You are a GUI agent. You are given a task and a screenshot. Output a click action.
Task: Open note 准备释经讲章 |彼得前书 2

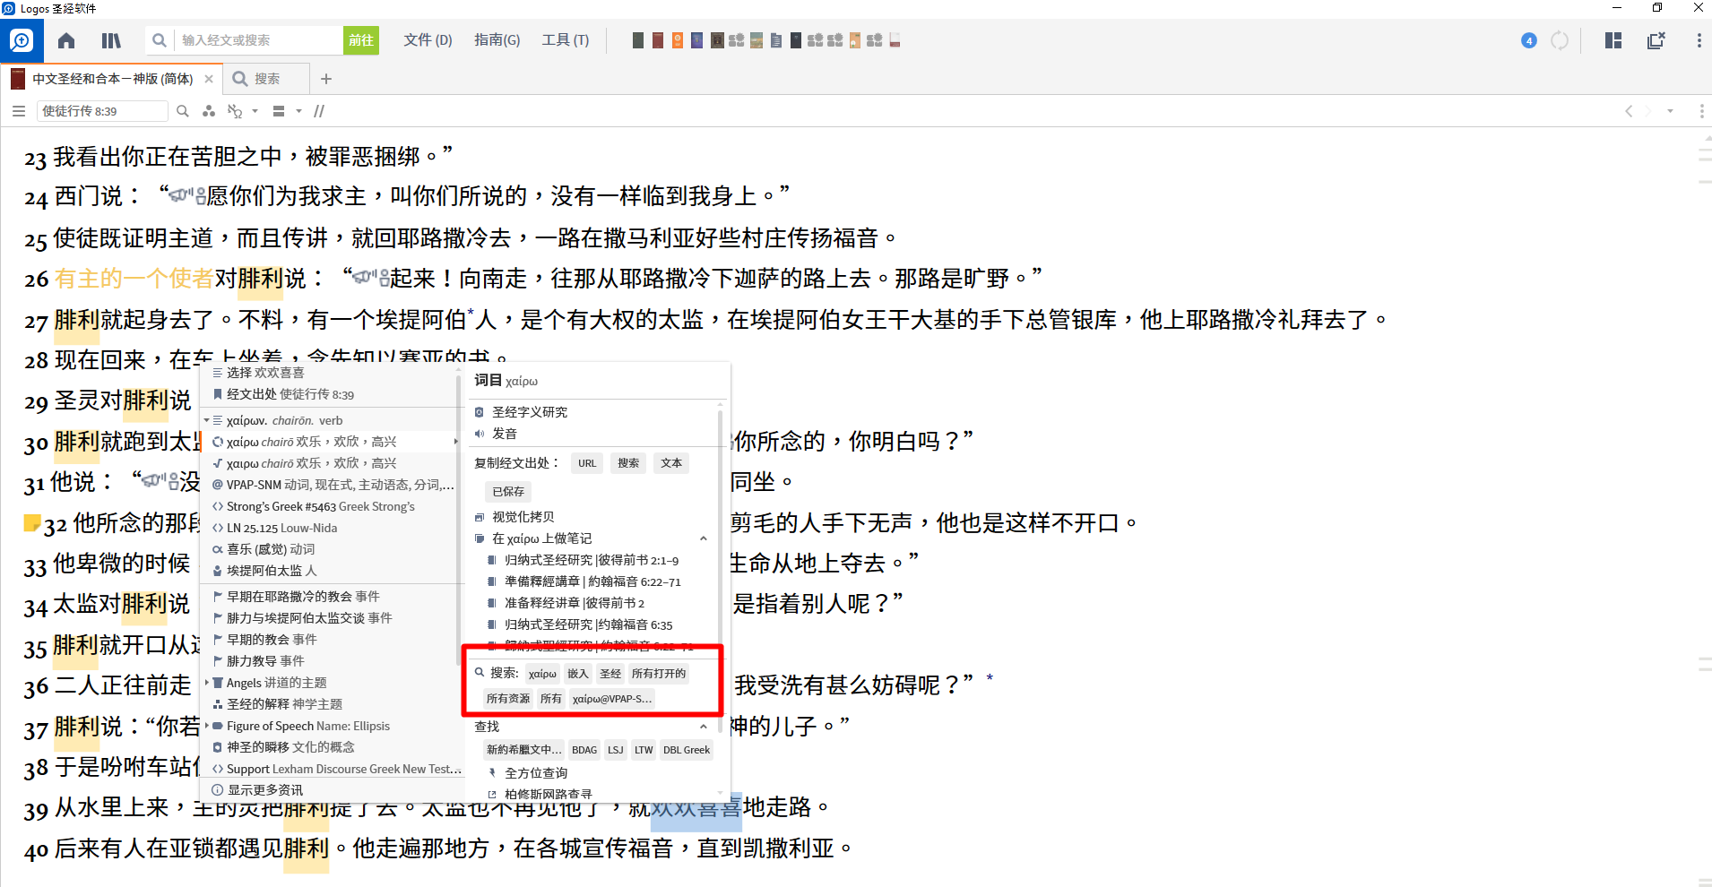point(574,603)
